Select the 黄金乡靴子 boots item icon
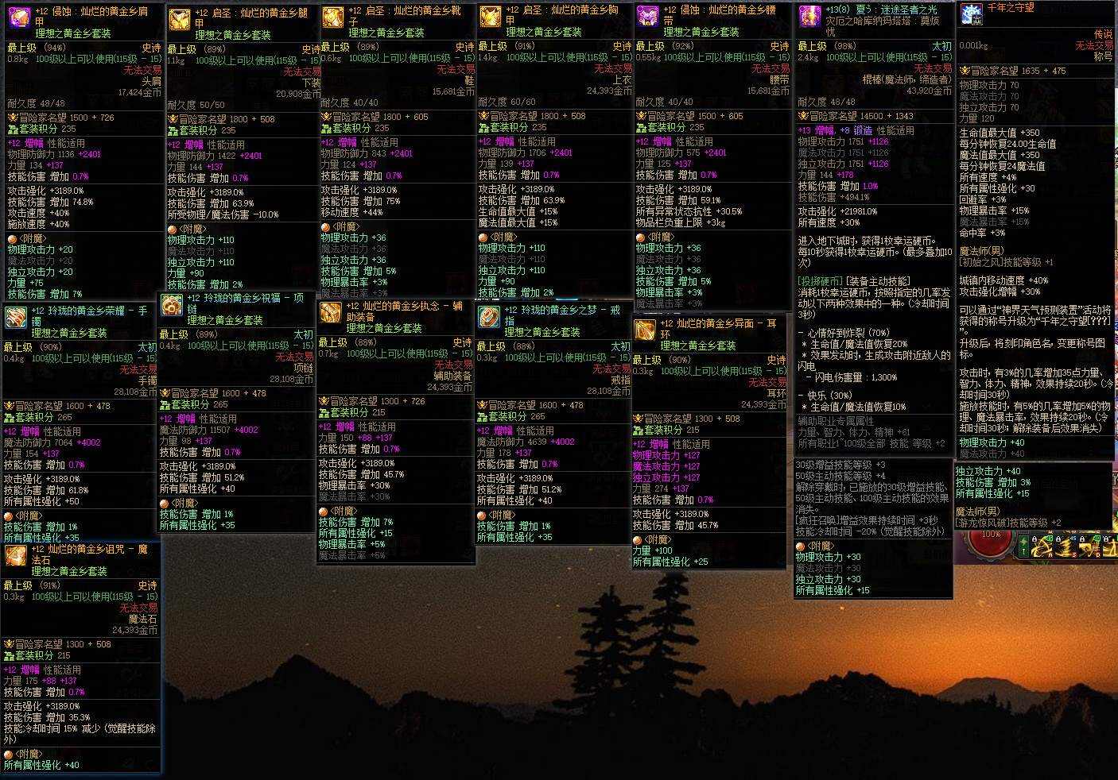The width and height of the screenshot is (1118, 780). pyautogui.click(x=334, y=17)
